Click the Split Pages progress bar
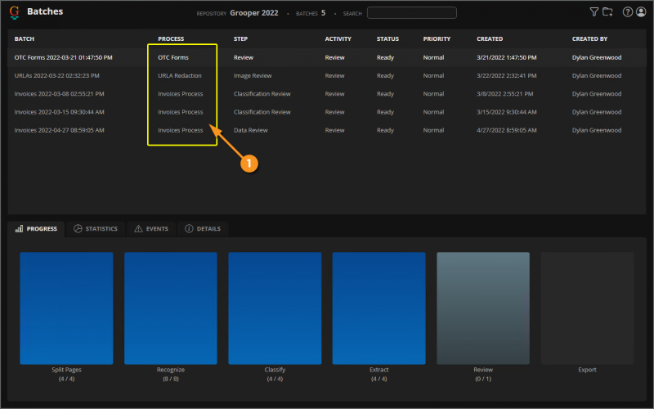 [66, 308]
